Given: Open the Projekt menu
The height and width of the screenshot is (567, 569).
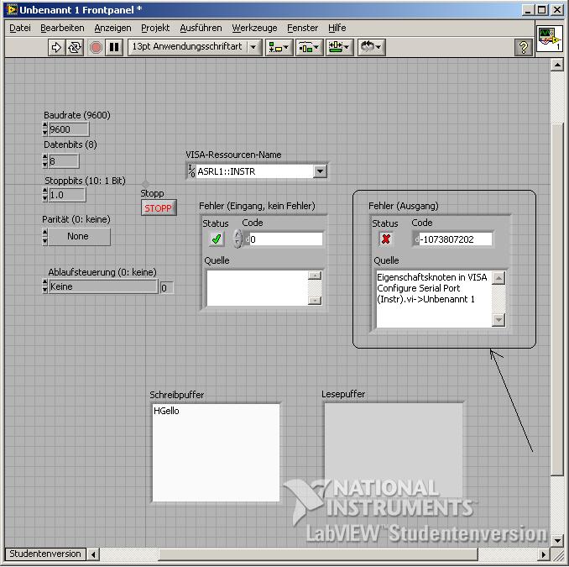Looking at the screenshot, I should (155, 28).
